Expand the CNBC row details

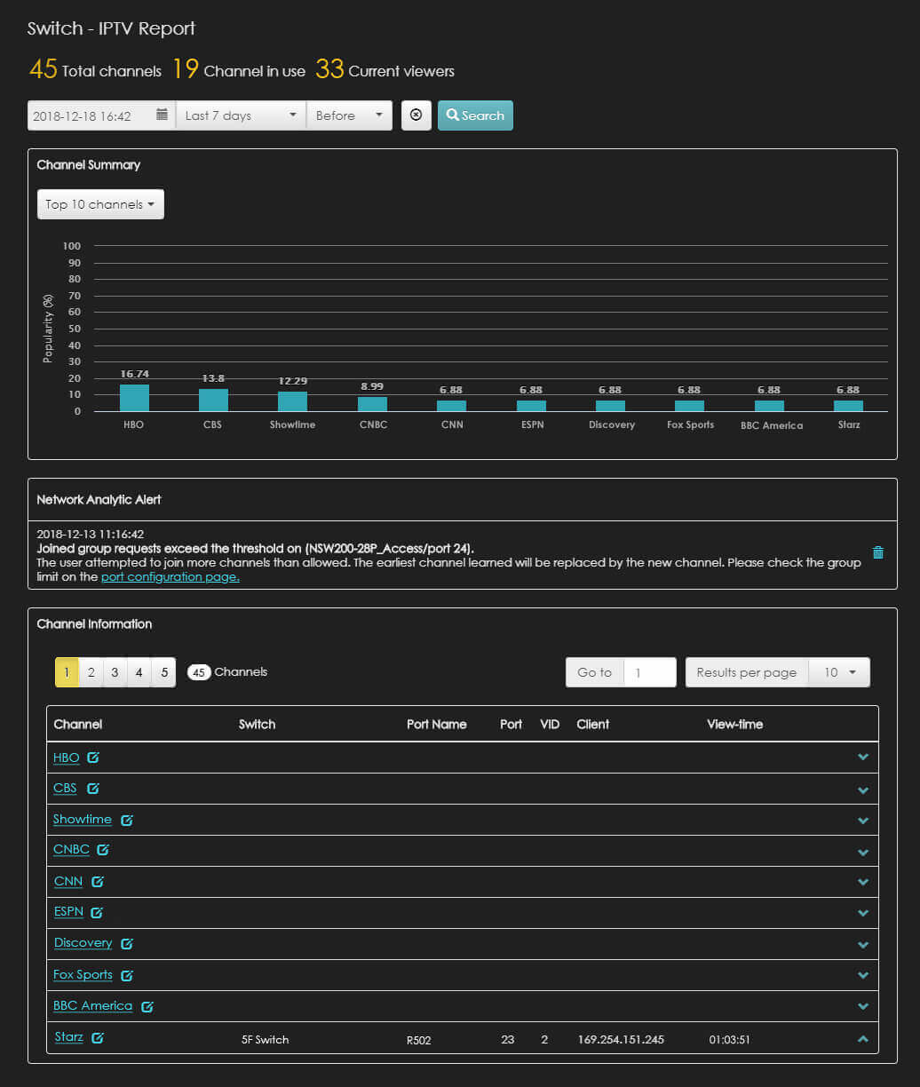tap(863, 852)
